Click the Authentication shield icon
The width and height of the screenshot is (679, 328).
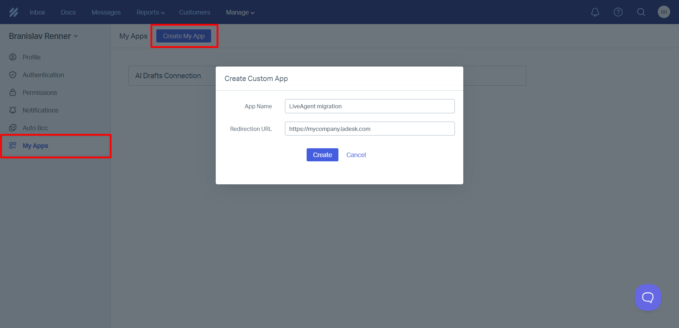point(13,75)
